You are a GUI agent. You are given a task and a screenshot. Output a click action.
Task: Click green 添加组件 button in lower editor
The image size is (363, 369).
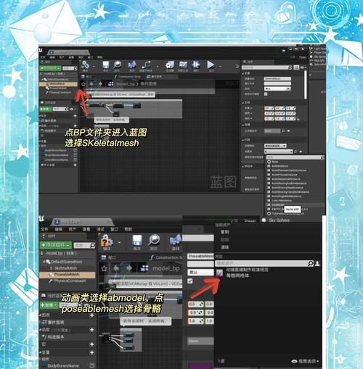[56, 245]
